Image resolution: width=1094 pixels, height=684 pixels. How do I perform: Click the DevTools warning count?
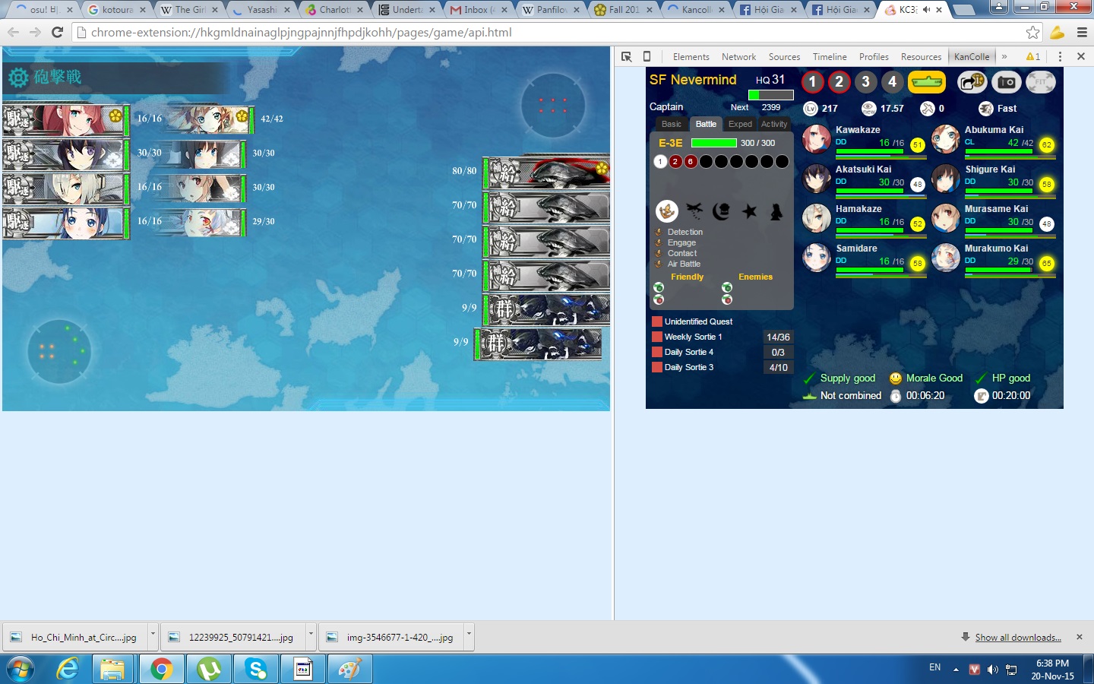pyautogui.click(x=1033, y=57)
